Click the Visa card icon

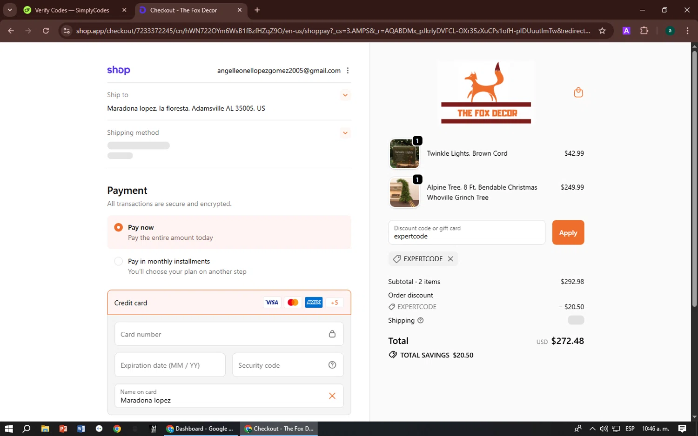click(x=272, y=303)
